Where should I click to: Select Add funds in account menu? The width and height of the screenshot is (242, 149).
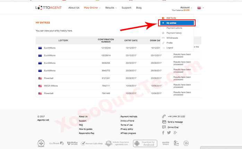[171, 18]
